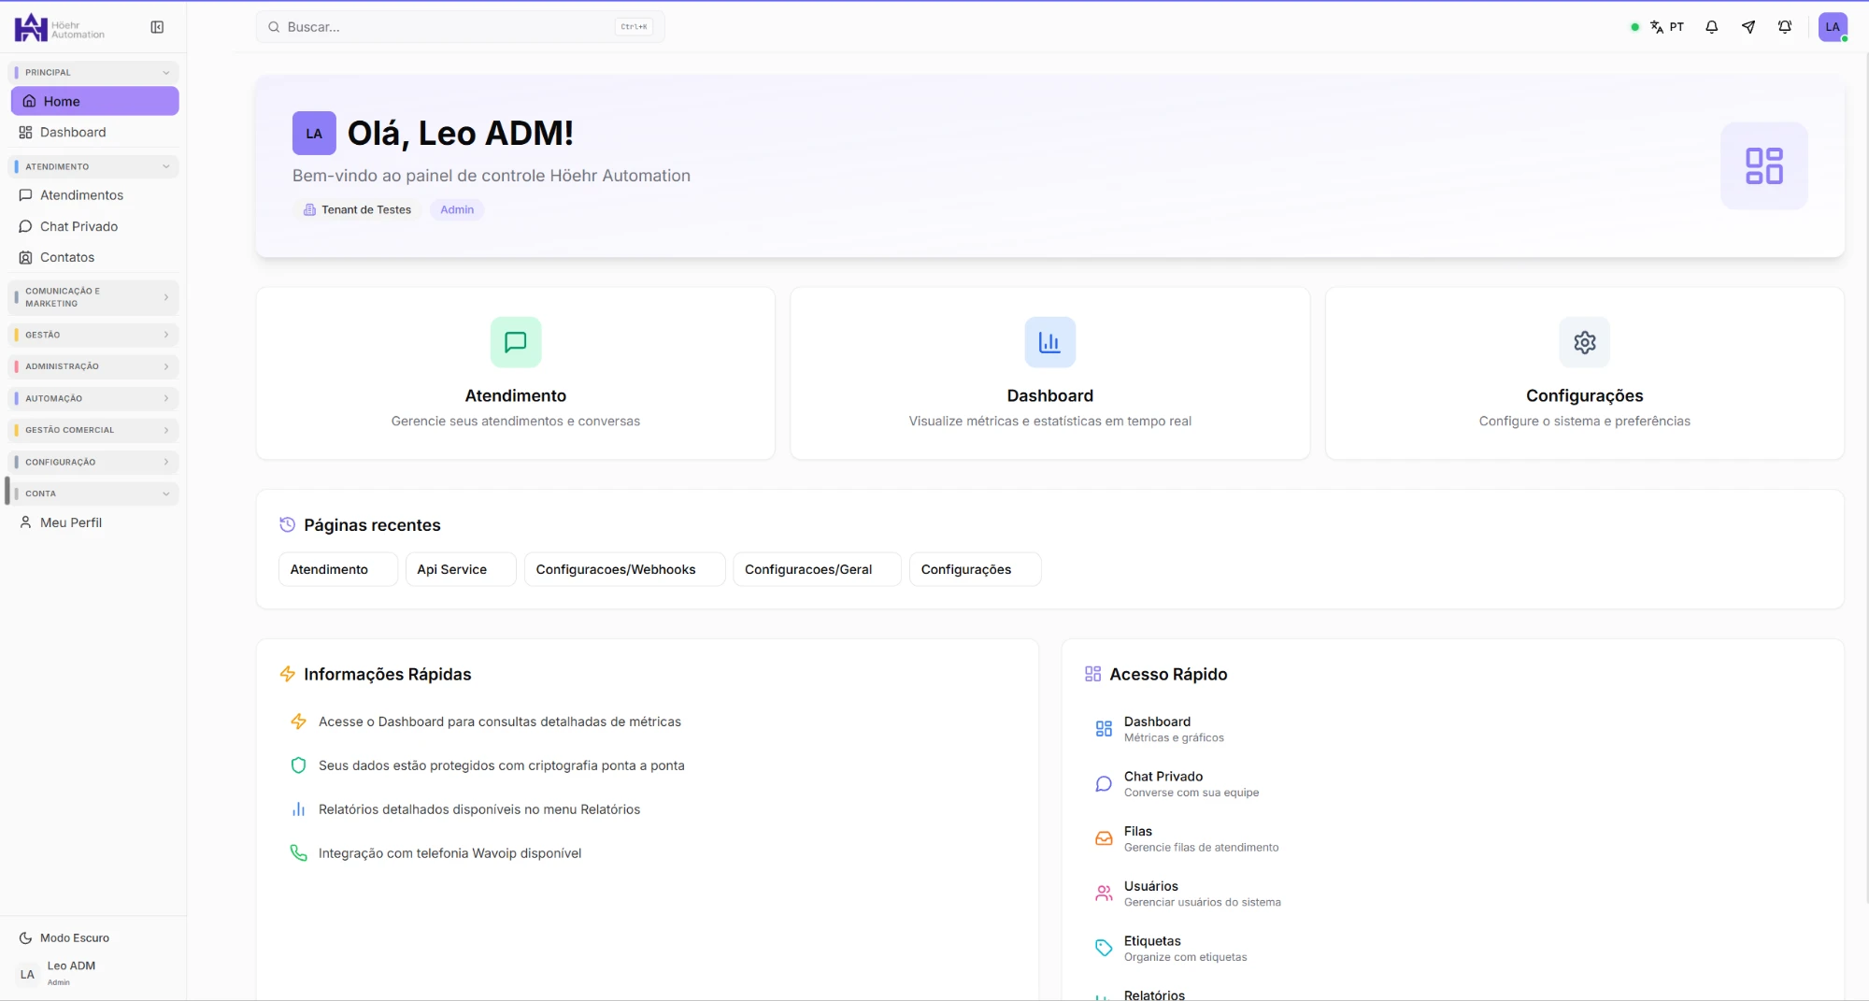Click the paper plane send icon
This screenshot has width=1869, height=1001.
pos(1748,27)
